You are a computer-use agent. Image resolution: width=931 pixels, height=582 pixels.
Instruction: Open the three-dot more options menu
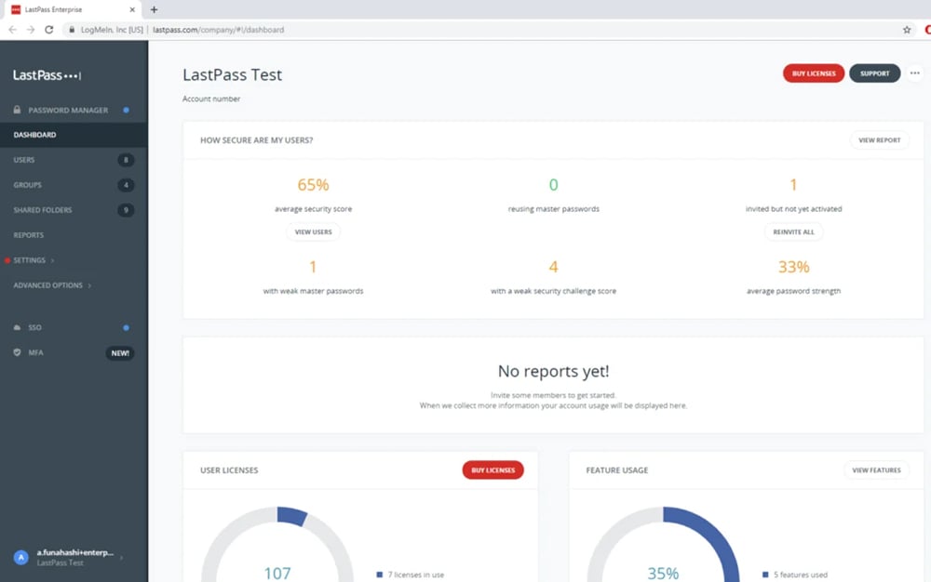(x=914, y=73)
